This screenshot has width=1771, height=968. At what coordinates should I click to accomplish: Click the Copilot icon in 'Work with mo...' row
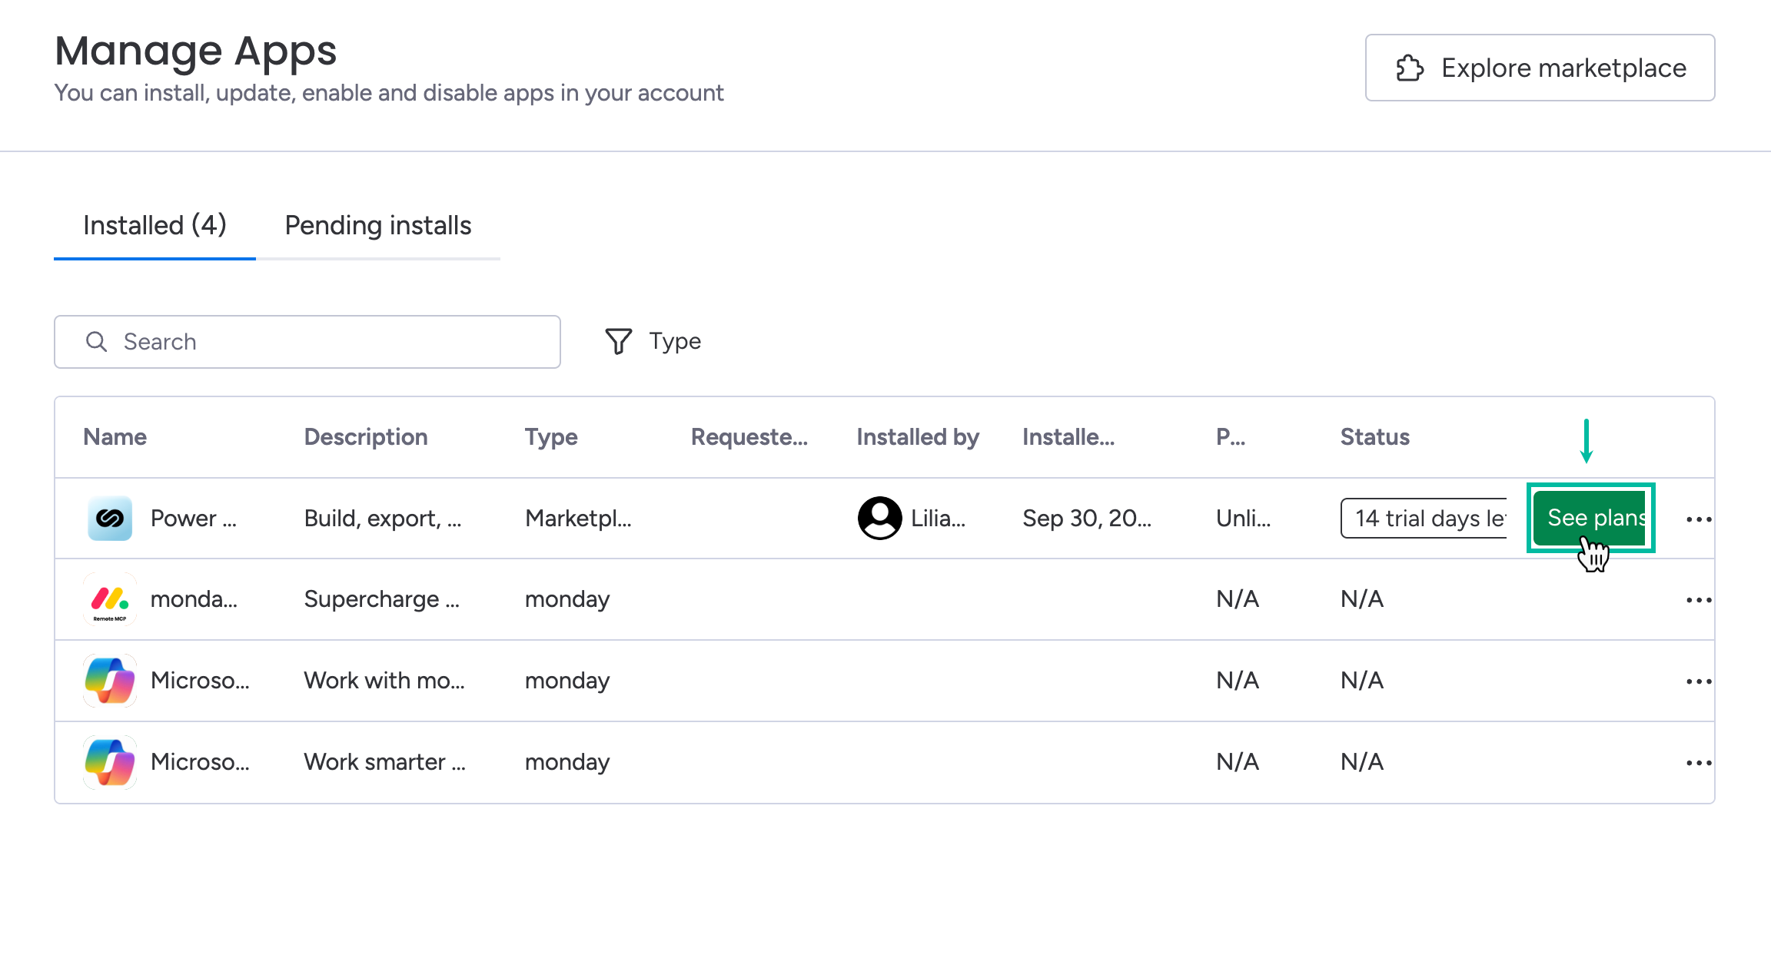pos(110,681)
